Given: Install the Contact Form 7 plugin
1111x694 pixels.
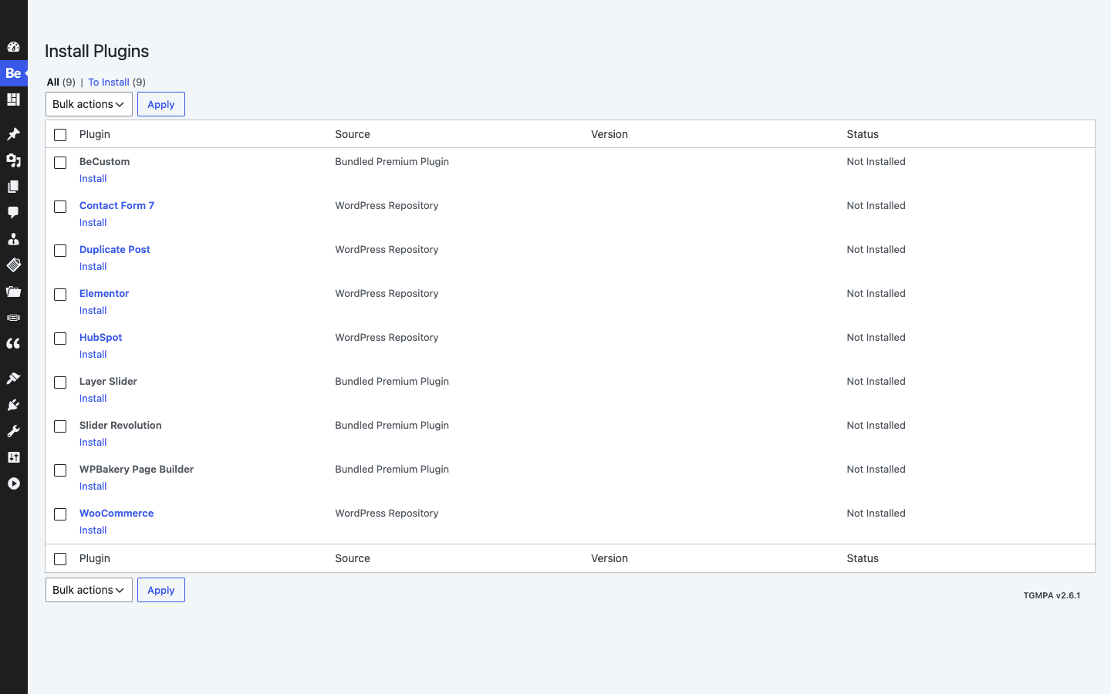Looking at the screenshot, I should [x=93, y=222].
